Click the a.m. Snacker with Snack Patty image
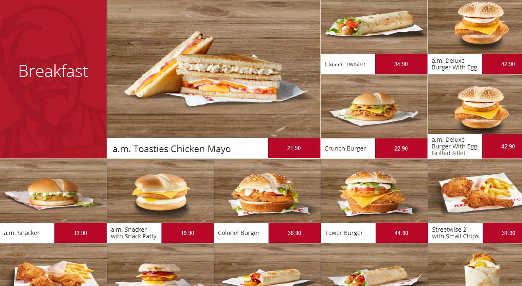Viewport: 522px width, 286px height. coord(160,191)
